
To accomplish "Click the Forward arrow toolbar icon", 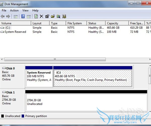I will [x=8, y=16].
